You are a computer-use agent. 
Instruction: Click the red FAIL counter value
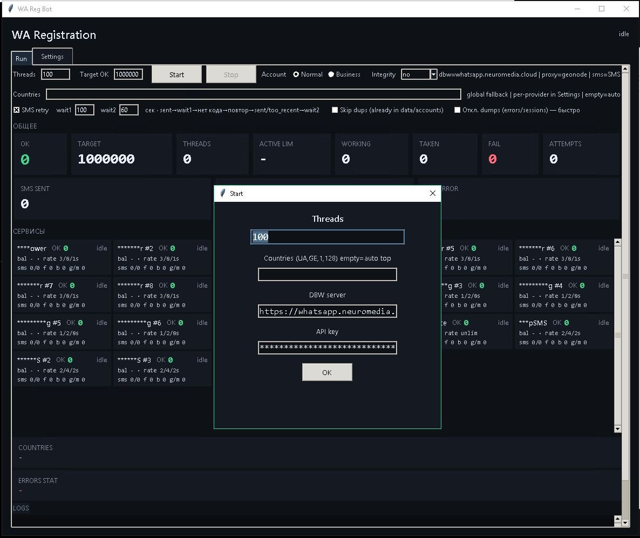(x=493, y=159)
